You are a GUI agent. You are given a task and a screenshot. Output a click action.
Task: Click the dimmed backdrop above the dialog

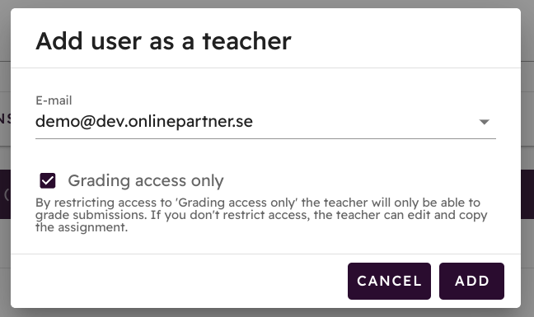[x=267, y=3]
